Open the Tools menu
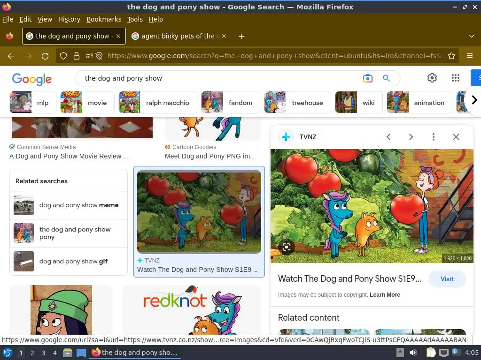The height and width of the screenshot is (360, 481). (135, 19)
